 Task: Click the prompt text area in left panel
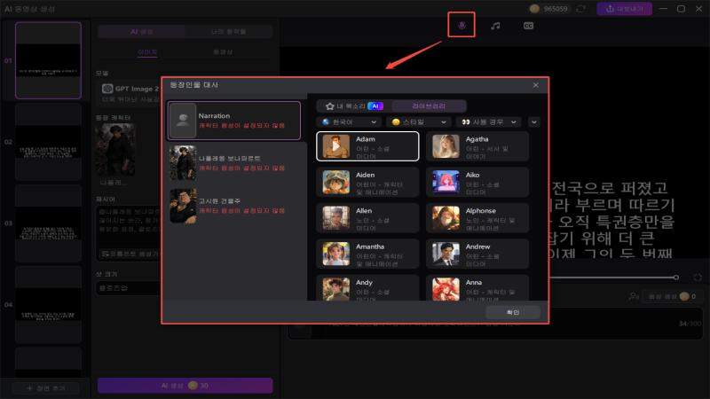coord(129,228)
